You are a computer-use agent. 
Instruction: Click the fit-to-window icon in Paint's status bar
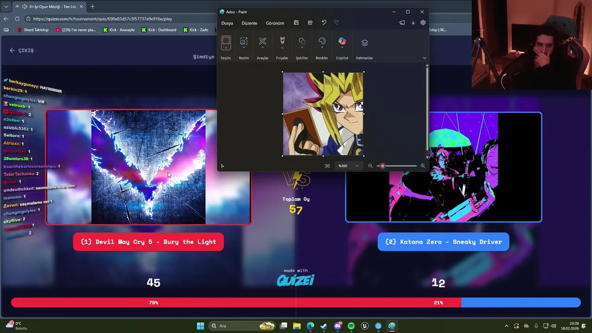327,166
